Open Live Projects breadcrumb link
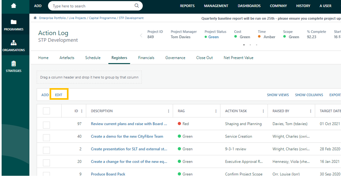The image size is (341, 179). pyautogui.click(x=77, y=18)
